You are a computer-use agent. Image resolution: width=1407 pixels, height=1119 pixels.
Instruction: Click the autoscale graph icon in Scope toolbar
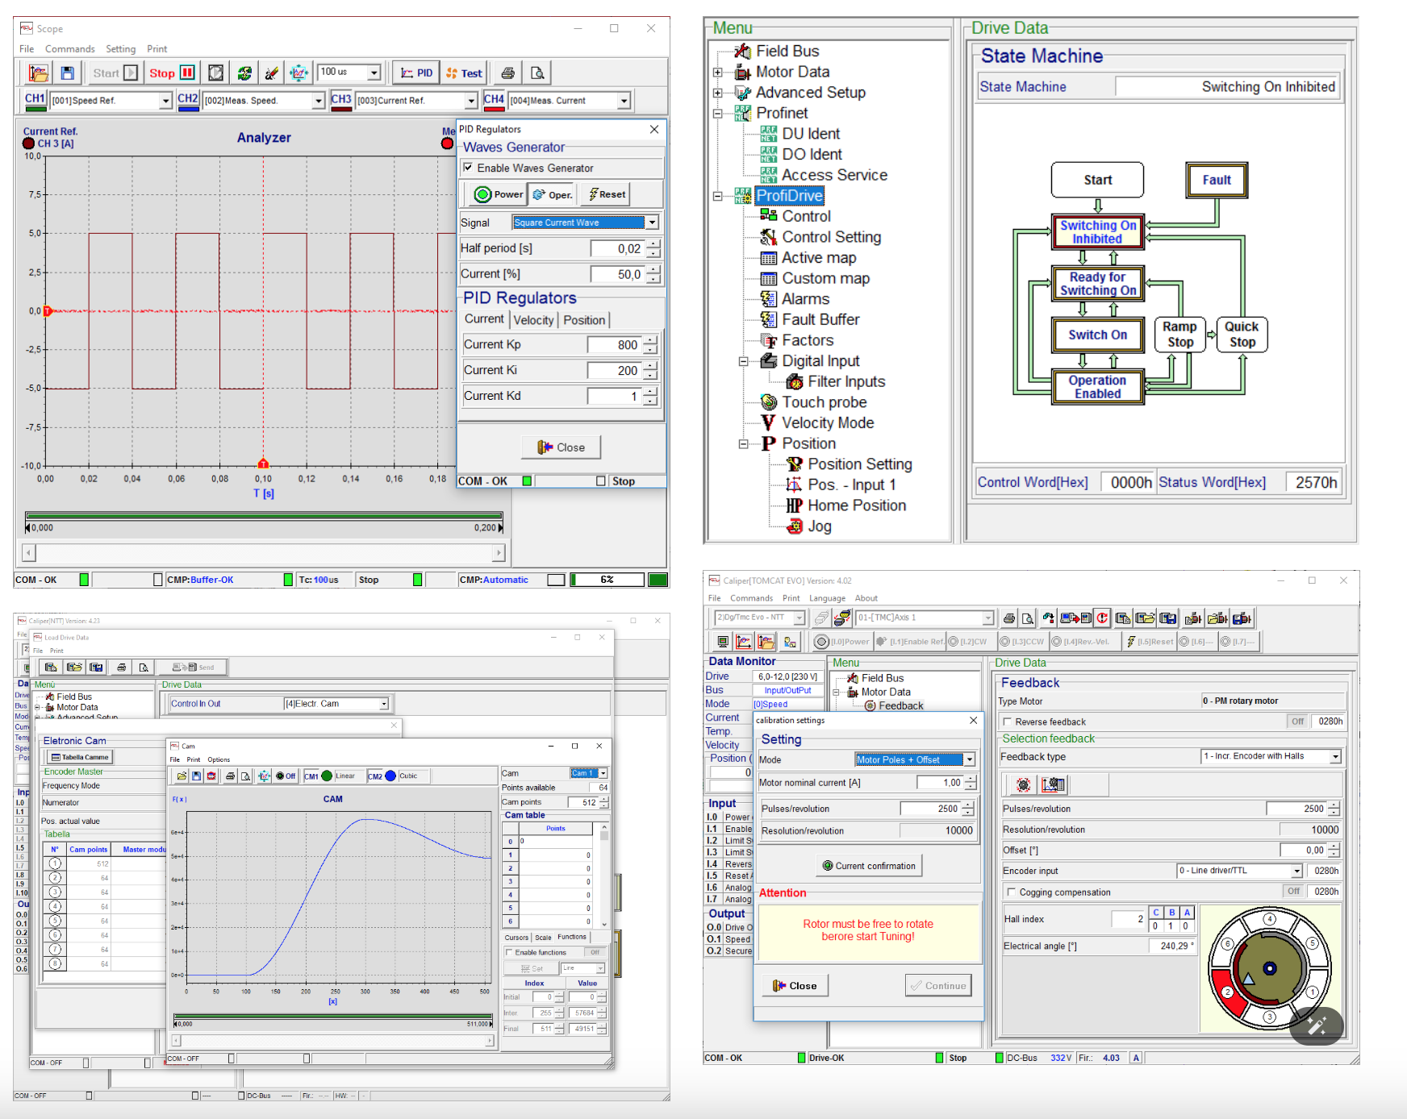click(299, 73)
